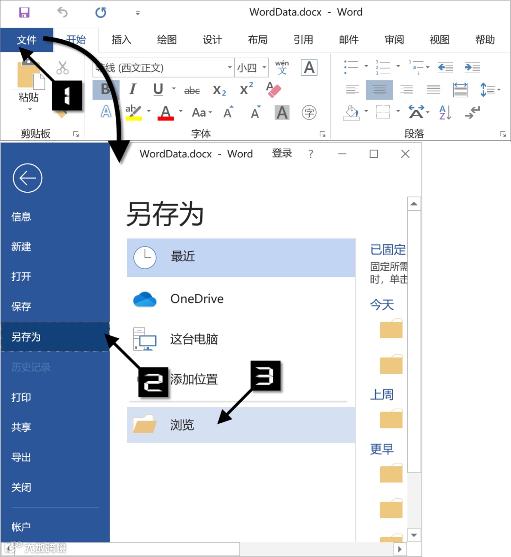
Task: Click the Cut scissors icon
Action: [62, 68]
